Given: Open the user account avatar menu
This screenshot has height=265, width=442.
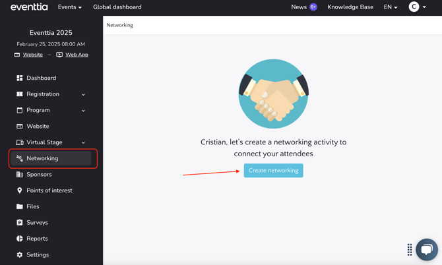Looking at the screenshot, I should click(x=416, y=7).
